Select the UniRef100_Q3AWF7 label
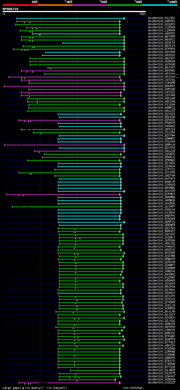180x390 pixels. coord(161,265)
